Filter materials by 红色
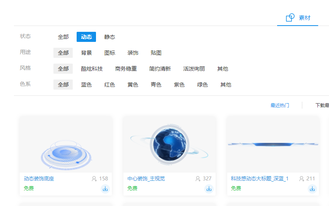This screenshot has height=206, width=329. coord(110,85)
